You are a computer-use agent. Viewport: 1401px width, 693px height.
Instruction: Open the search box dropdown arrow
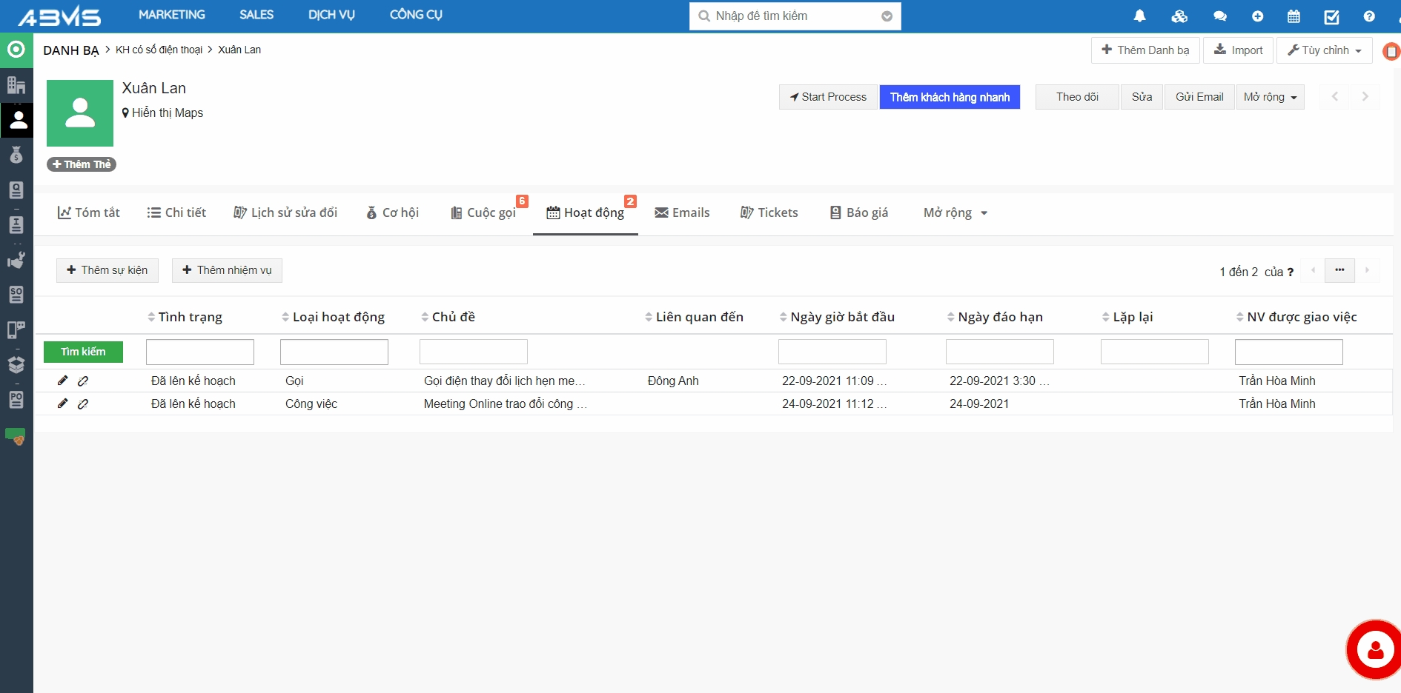[x=887, y=16]
